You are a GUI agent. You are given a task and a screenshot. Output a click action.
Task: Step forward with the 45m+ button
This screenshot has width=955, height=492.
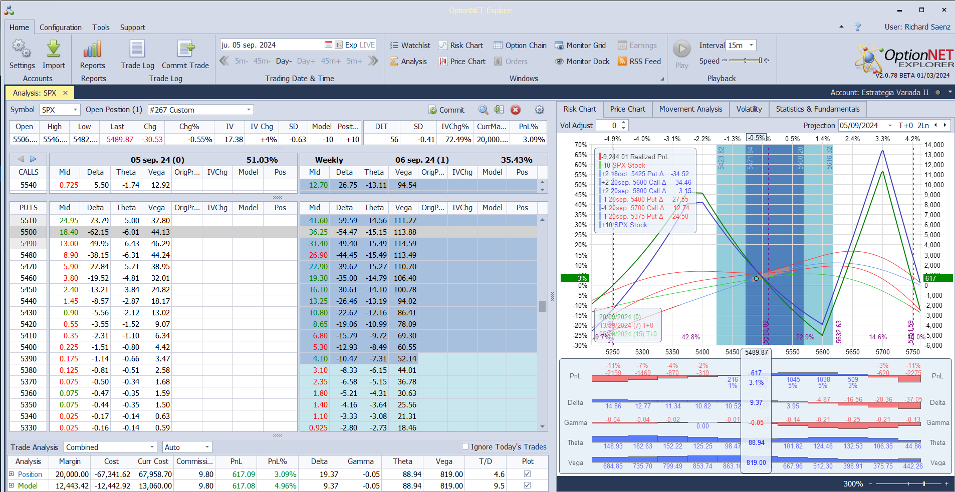tap(331, 61)
